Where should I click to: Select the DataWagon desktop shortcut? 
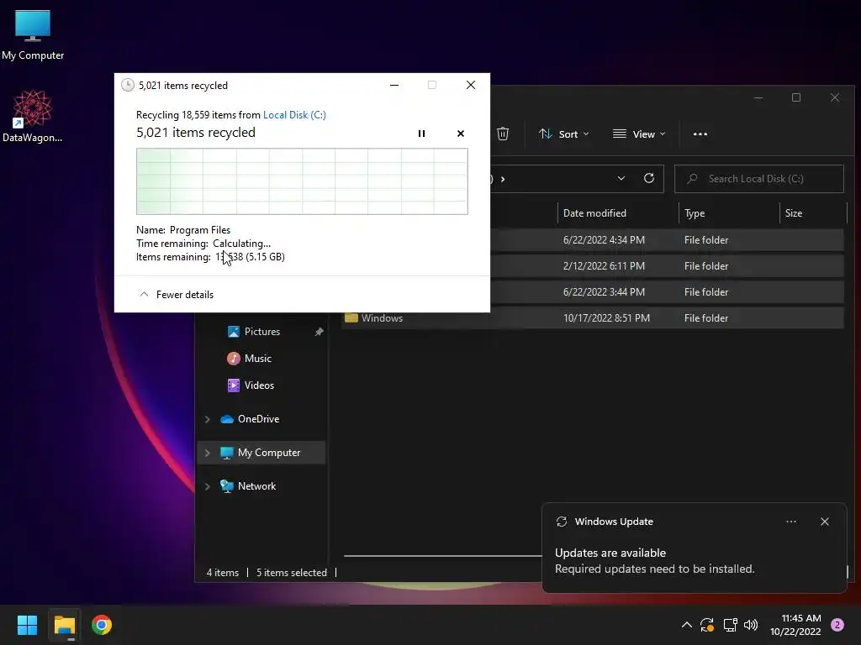pos(33,116)
